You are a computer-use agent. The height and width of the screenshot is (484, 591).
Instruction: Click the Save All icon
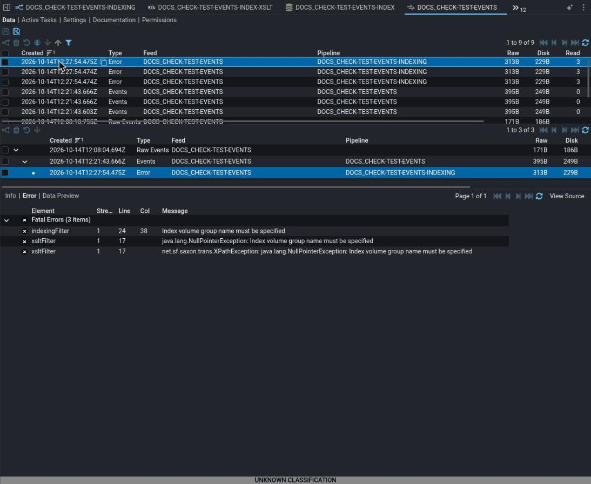tap(16, 31)
